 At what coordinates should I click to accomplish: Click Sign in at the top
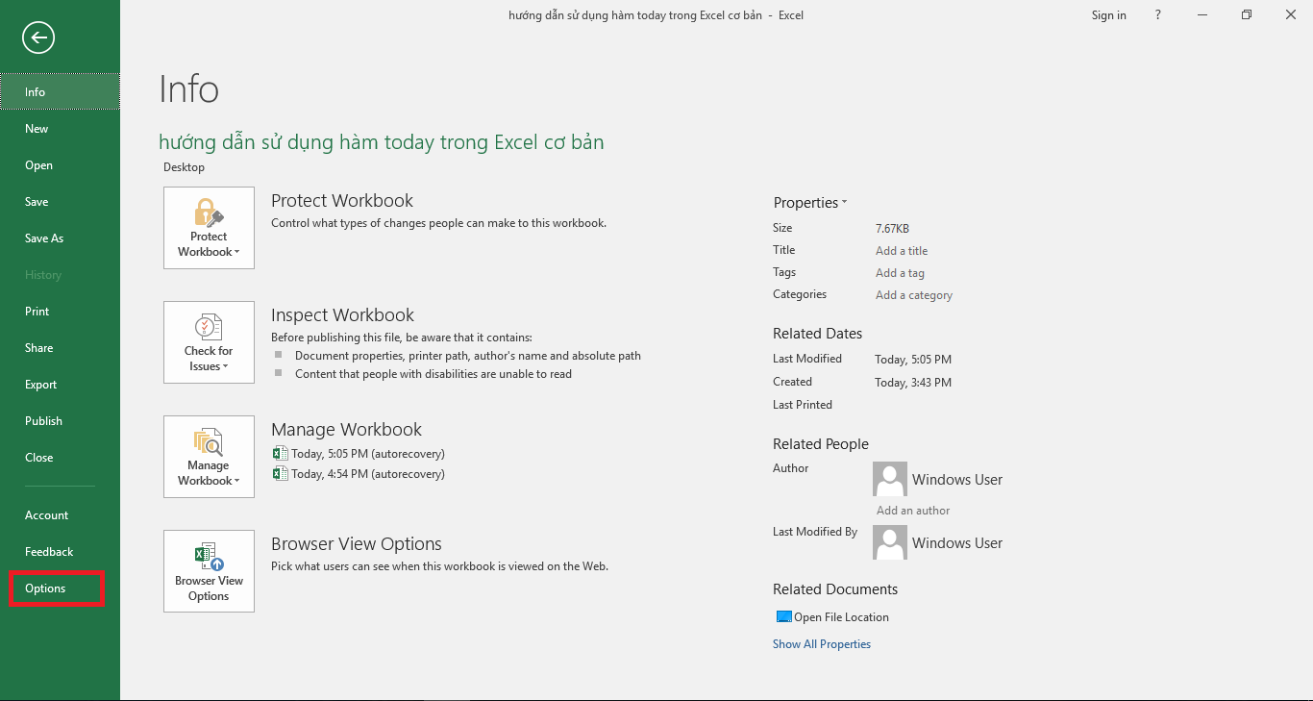pyautogui.click(x=1109, y=14)
